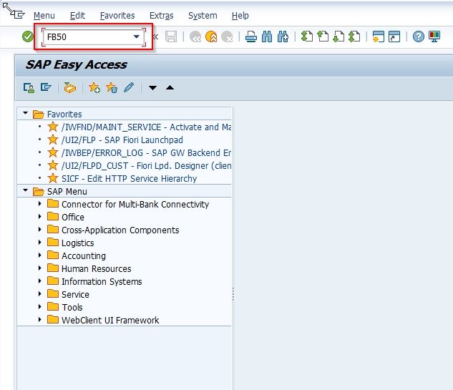Click the SAP Business Workplace icon
The height and width of the screenshot is (390, 453).
click(x=70, y=87)
